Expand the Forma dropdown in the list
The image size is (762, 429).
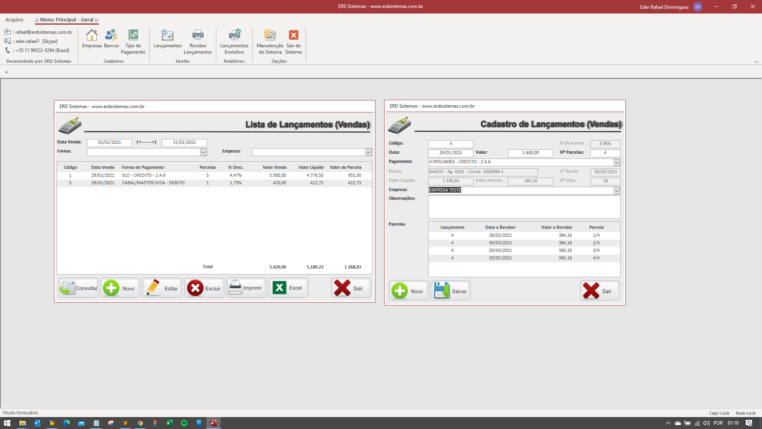click(x=203, y=152)
